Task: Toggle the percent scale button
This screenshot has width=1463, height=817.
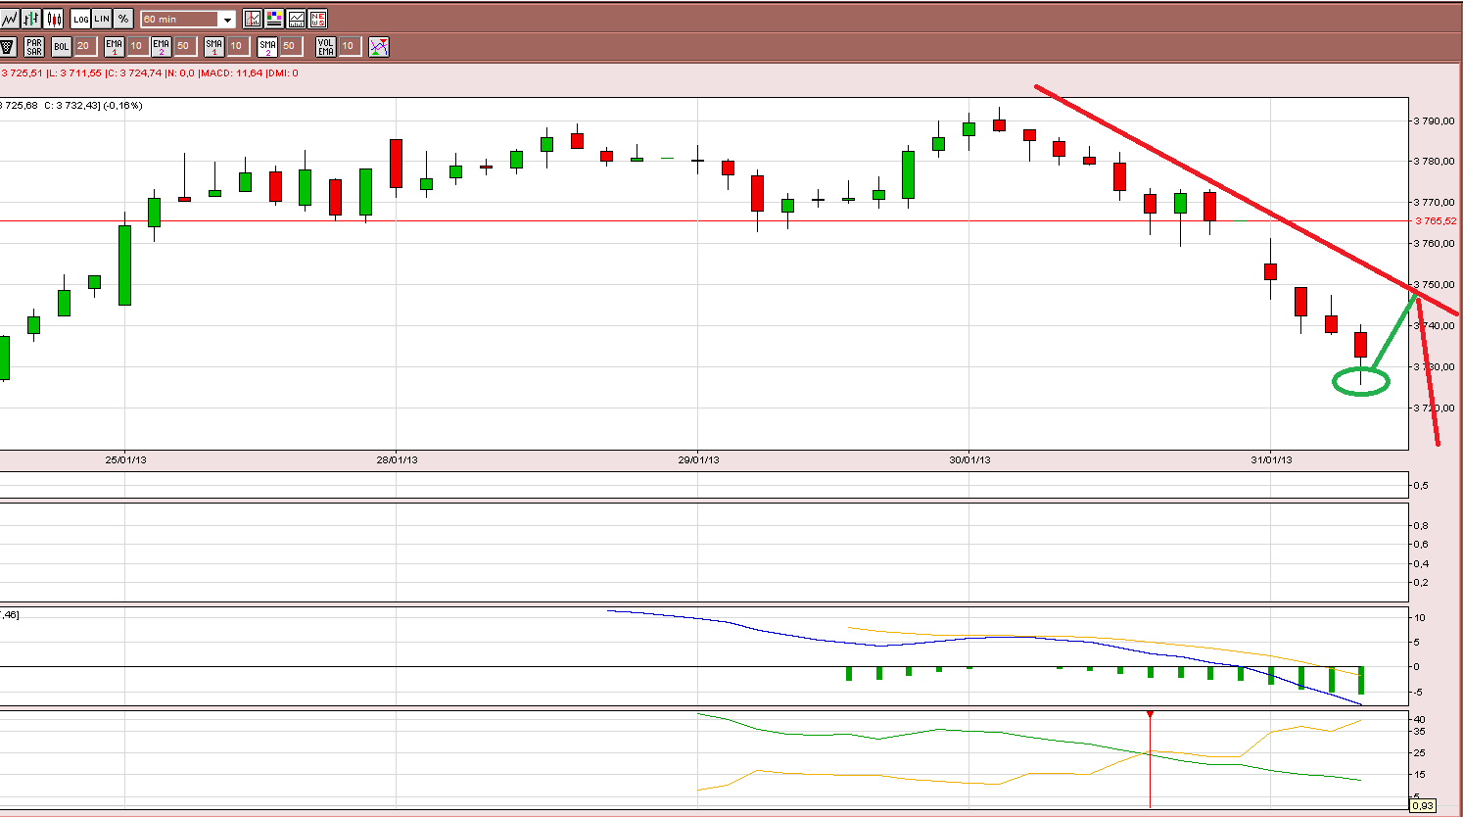Action: click(123, 19)
